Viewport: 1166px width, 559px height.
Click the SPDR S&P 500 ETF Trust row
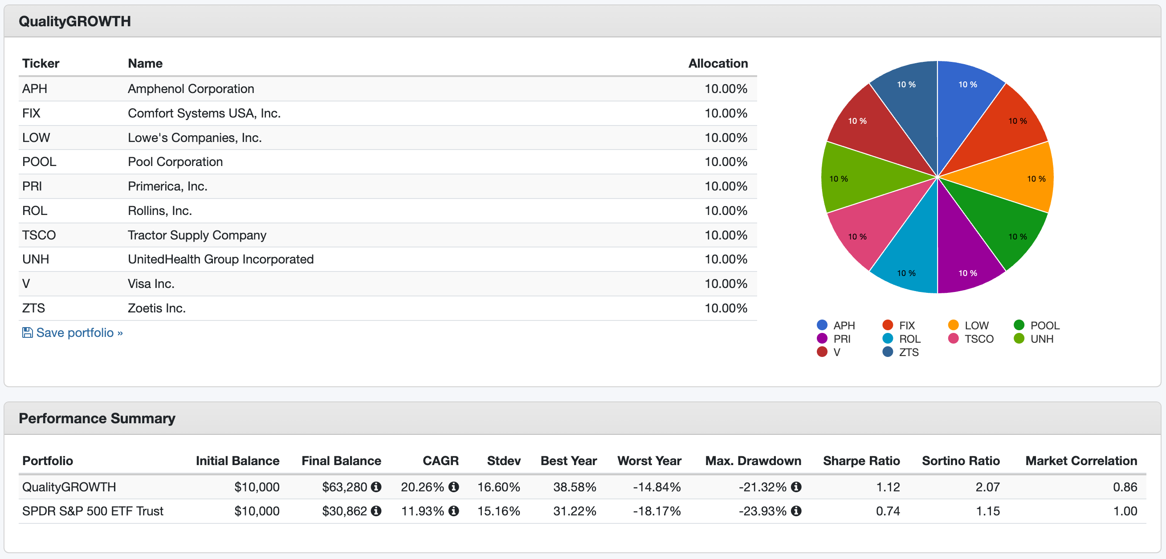(93, 511)
